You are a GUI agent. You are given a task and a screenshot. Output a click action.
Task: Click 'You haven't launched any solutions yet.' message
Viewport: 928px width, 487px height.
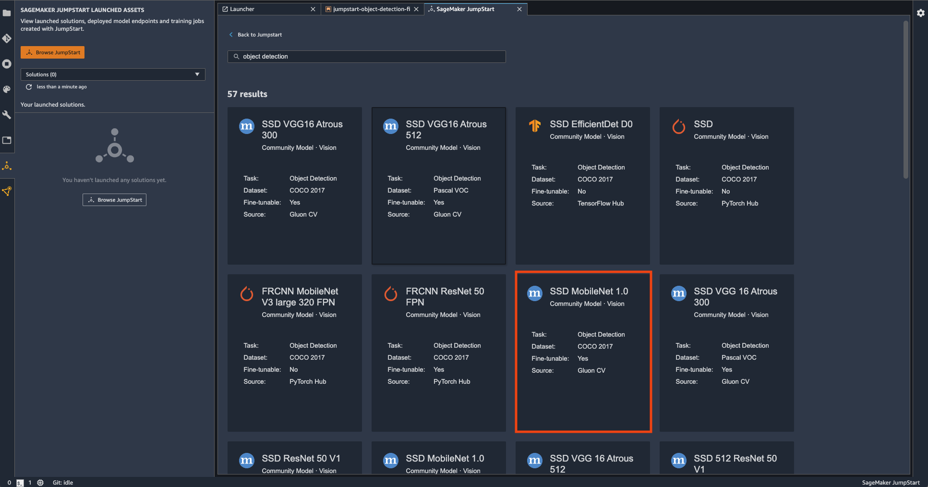(x=114, y=180)
